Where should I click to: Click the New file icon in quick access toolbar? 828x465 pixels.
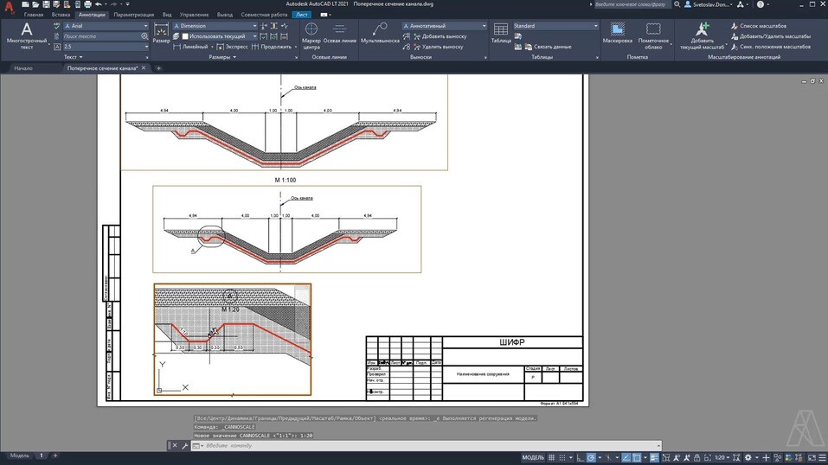[25, 4]
